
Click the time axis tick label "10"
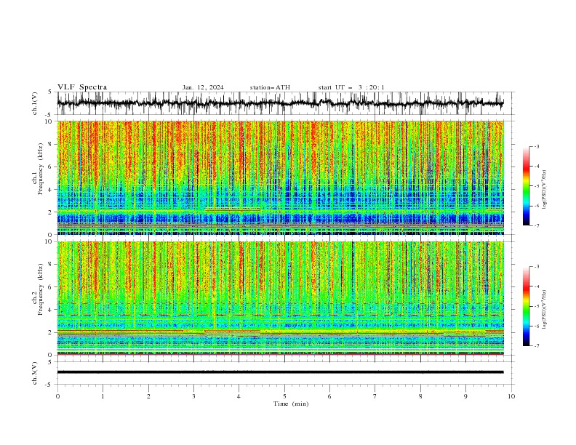pos(511,396)
